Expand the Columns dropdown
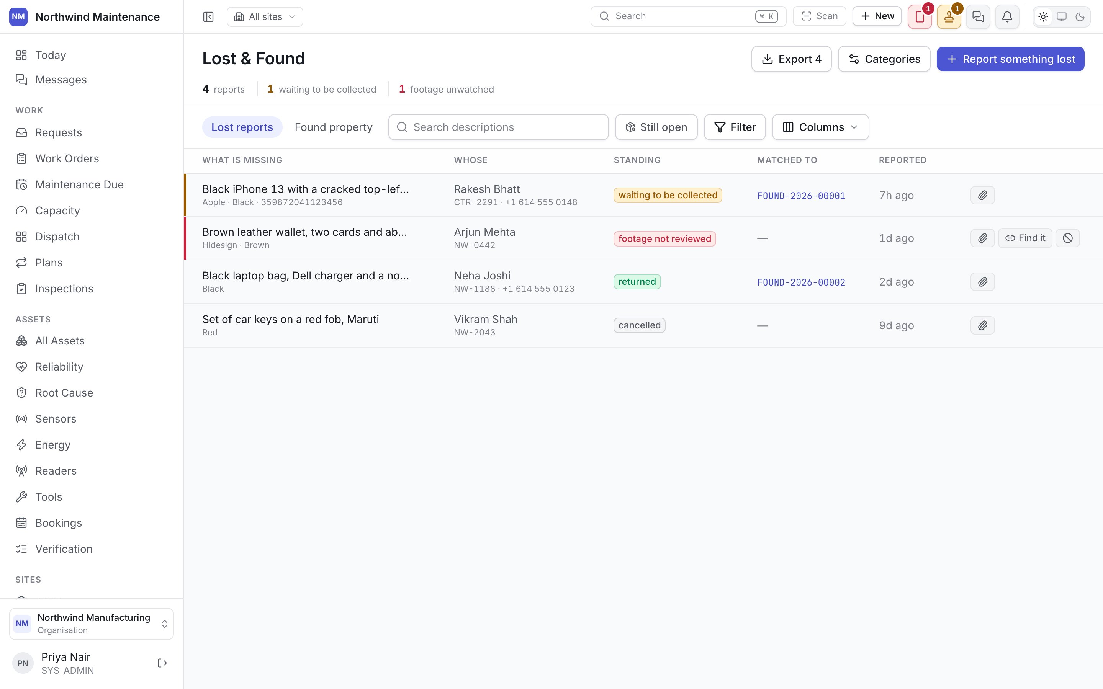This screenshot has height=689, width=1103. pos(820,127)
